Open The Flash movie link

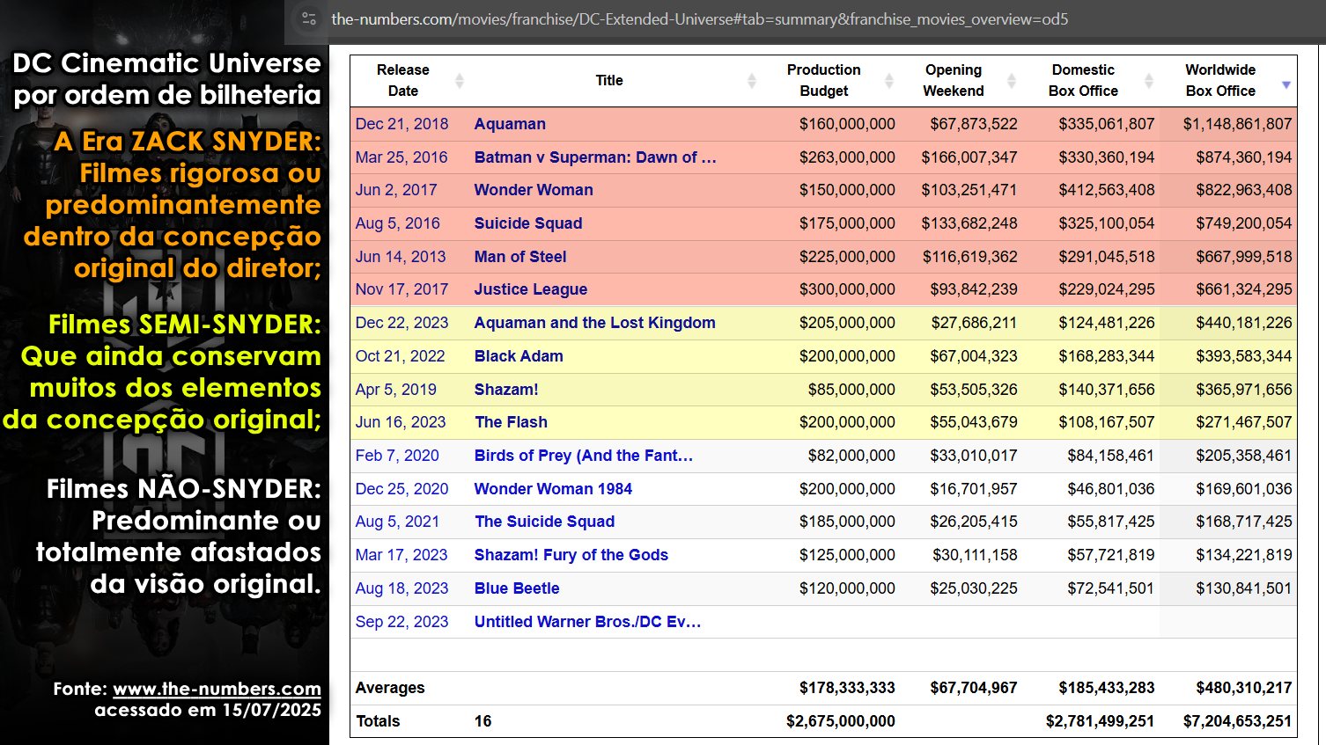[512, 422]
